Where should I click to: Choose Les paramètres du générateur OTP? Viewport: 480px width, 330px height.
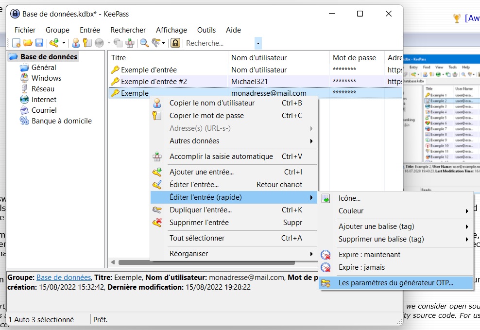(x=395, y=283)
